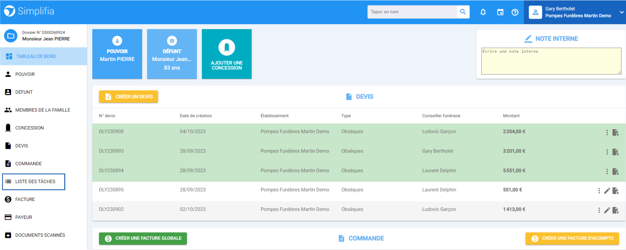The height and width of the screenshot is (250, 626).
Task: Click devis number DLY230893
Action: click(x=111, y=151)
